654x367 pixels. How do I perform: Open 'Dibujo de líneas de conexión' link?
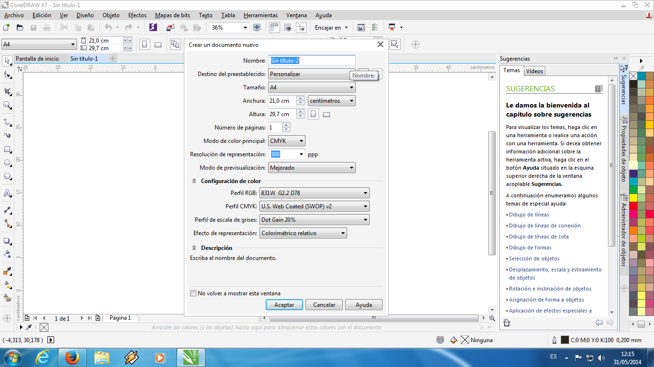coord(545,226)
